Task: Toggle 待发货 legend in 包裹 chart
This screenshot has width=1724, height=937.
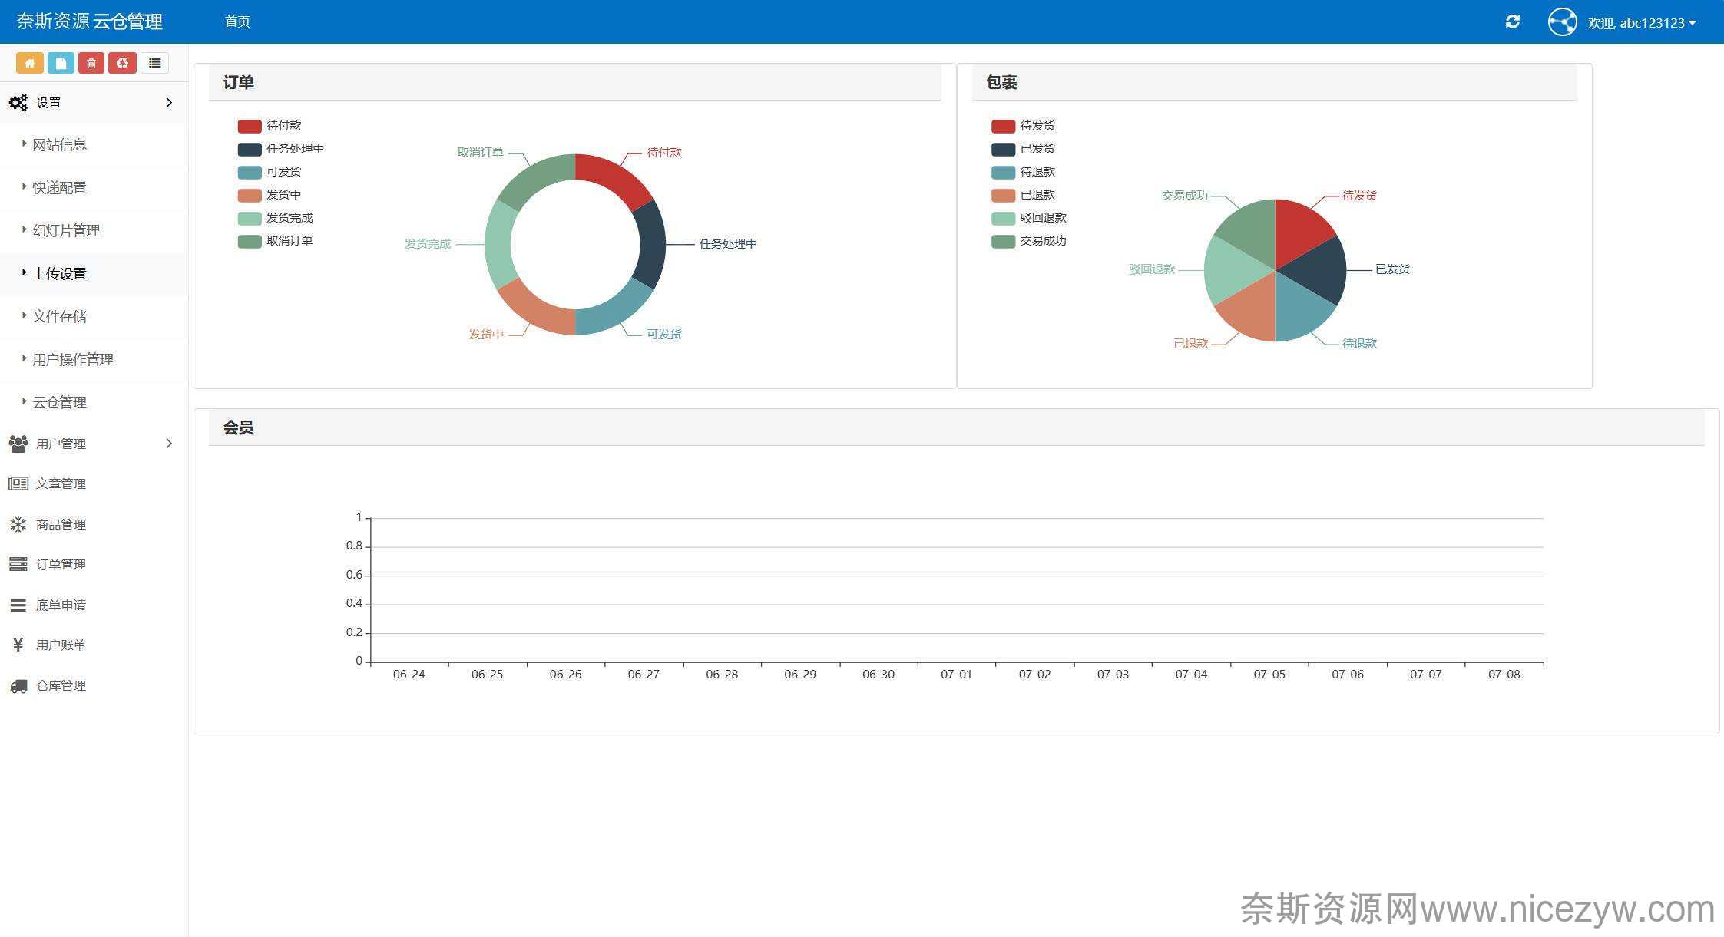Action: click(x=1023, y=126)
